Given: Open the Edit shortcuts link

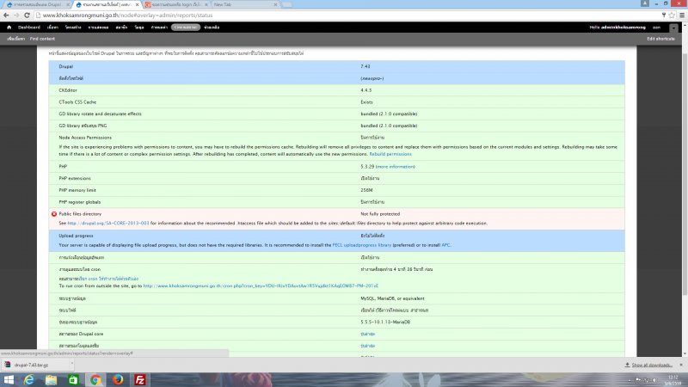Looking at the screenshot, I should (660, 39).
